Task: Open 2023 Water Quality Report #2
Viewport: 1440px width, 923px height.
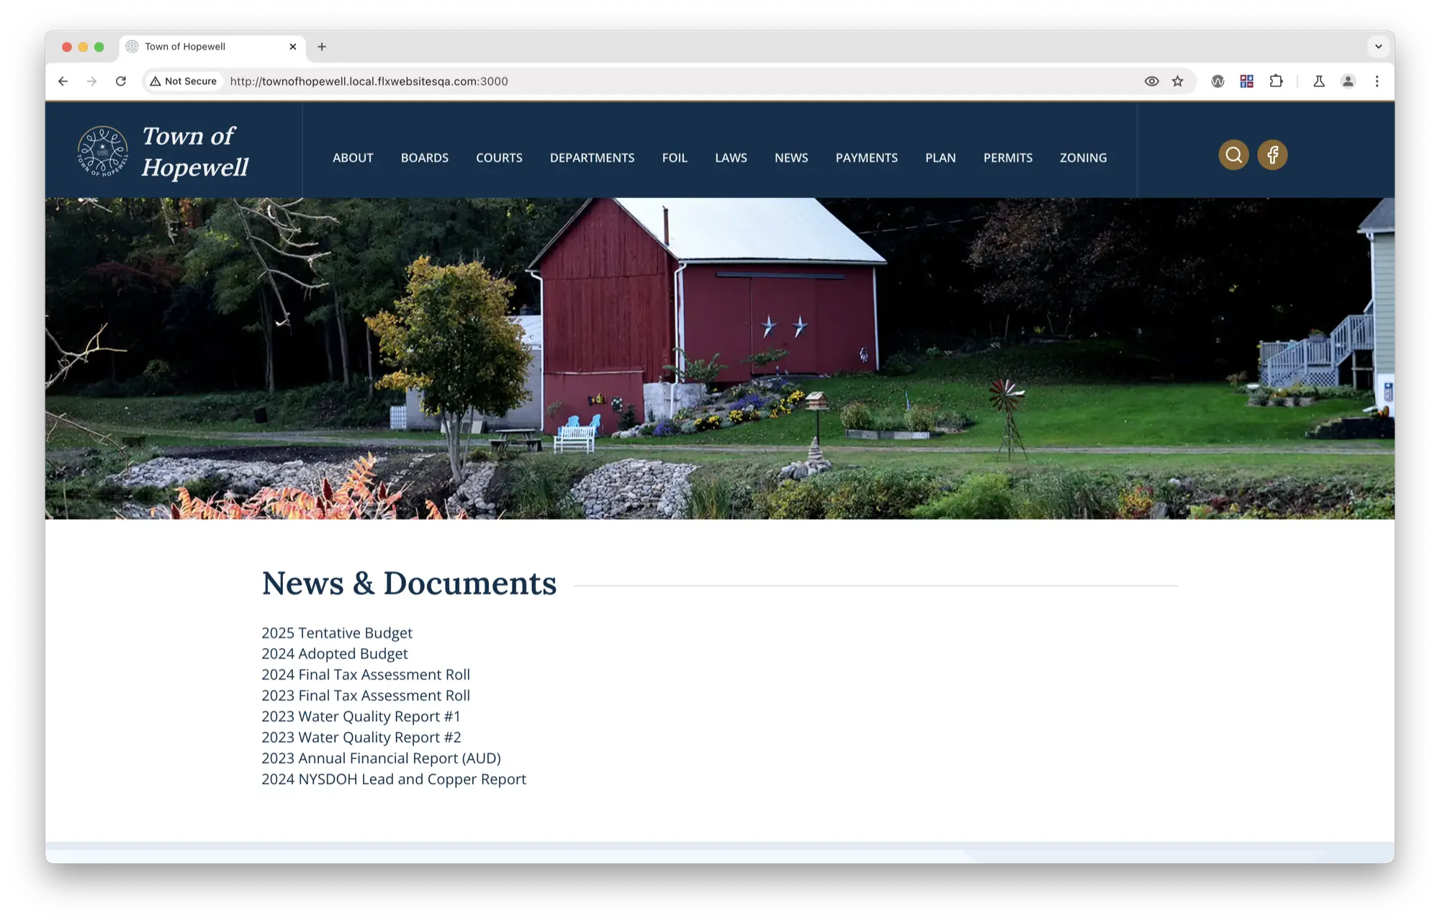Action: coord(361,737)
